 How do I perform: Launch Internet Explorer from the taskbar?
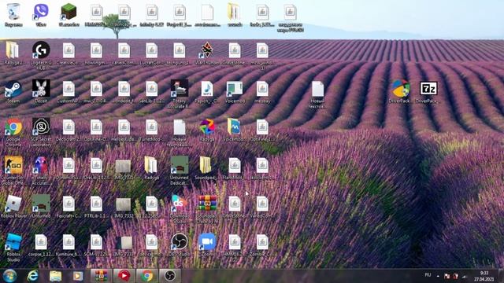(33, 276)
